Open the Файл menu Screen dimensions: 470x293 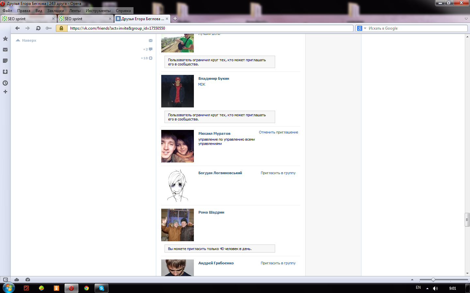pos(7,11)
